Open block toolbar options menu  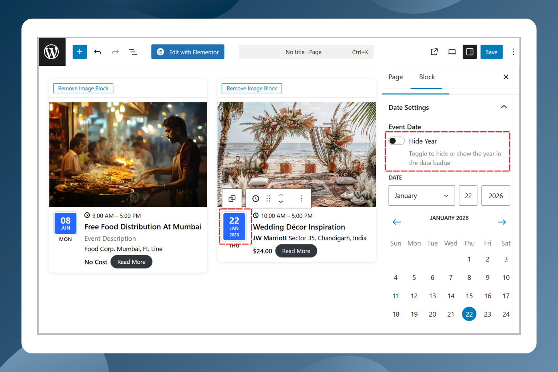click(x=301, y=199)
